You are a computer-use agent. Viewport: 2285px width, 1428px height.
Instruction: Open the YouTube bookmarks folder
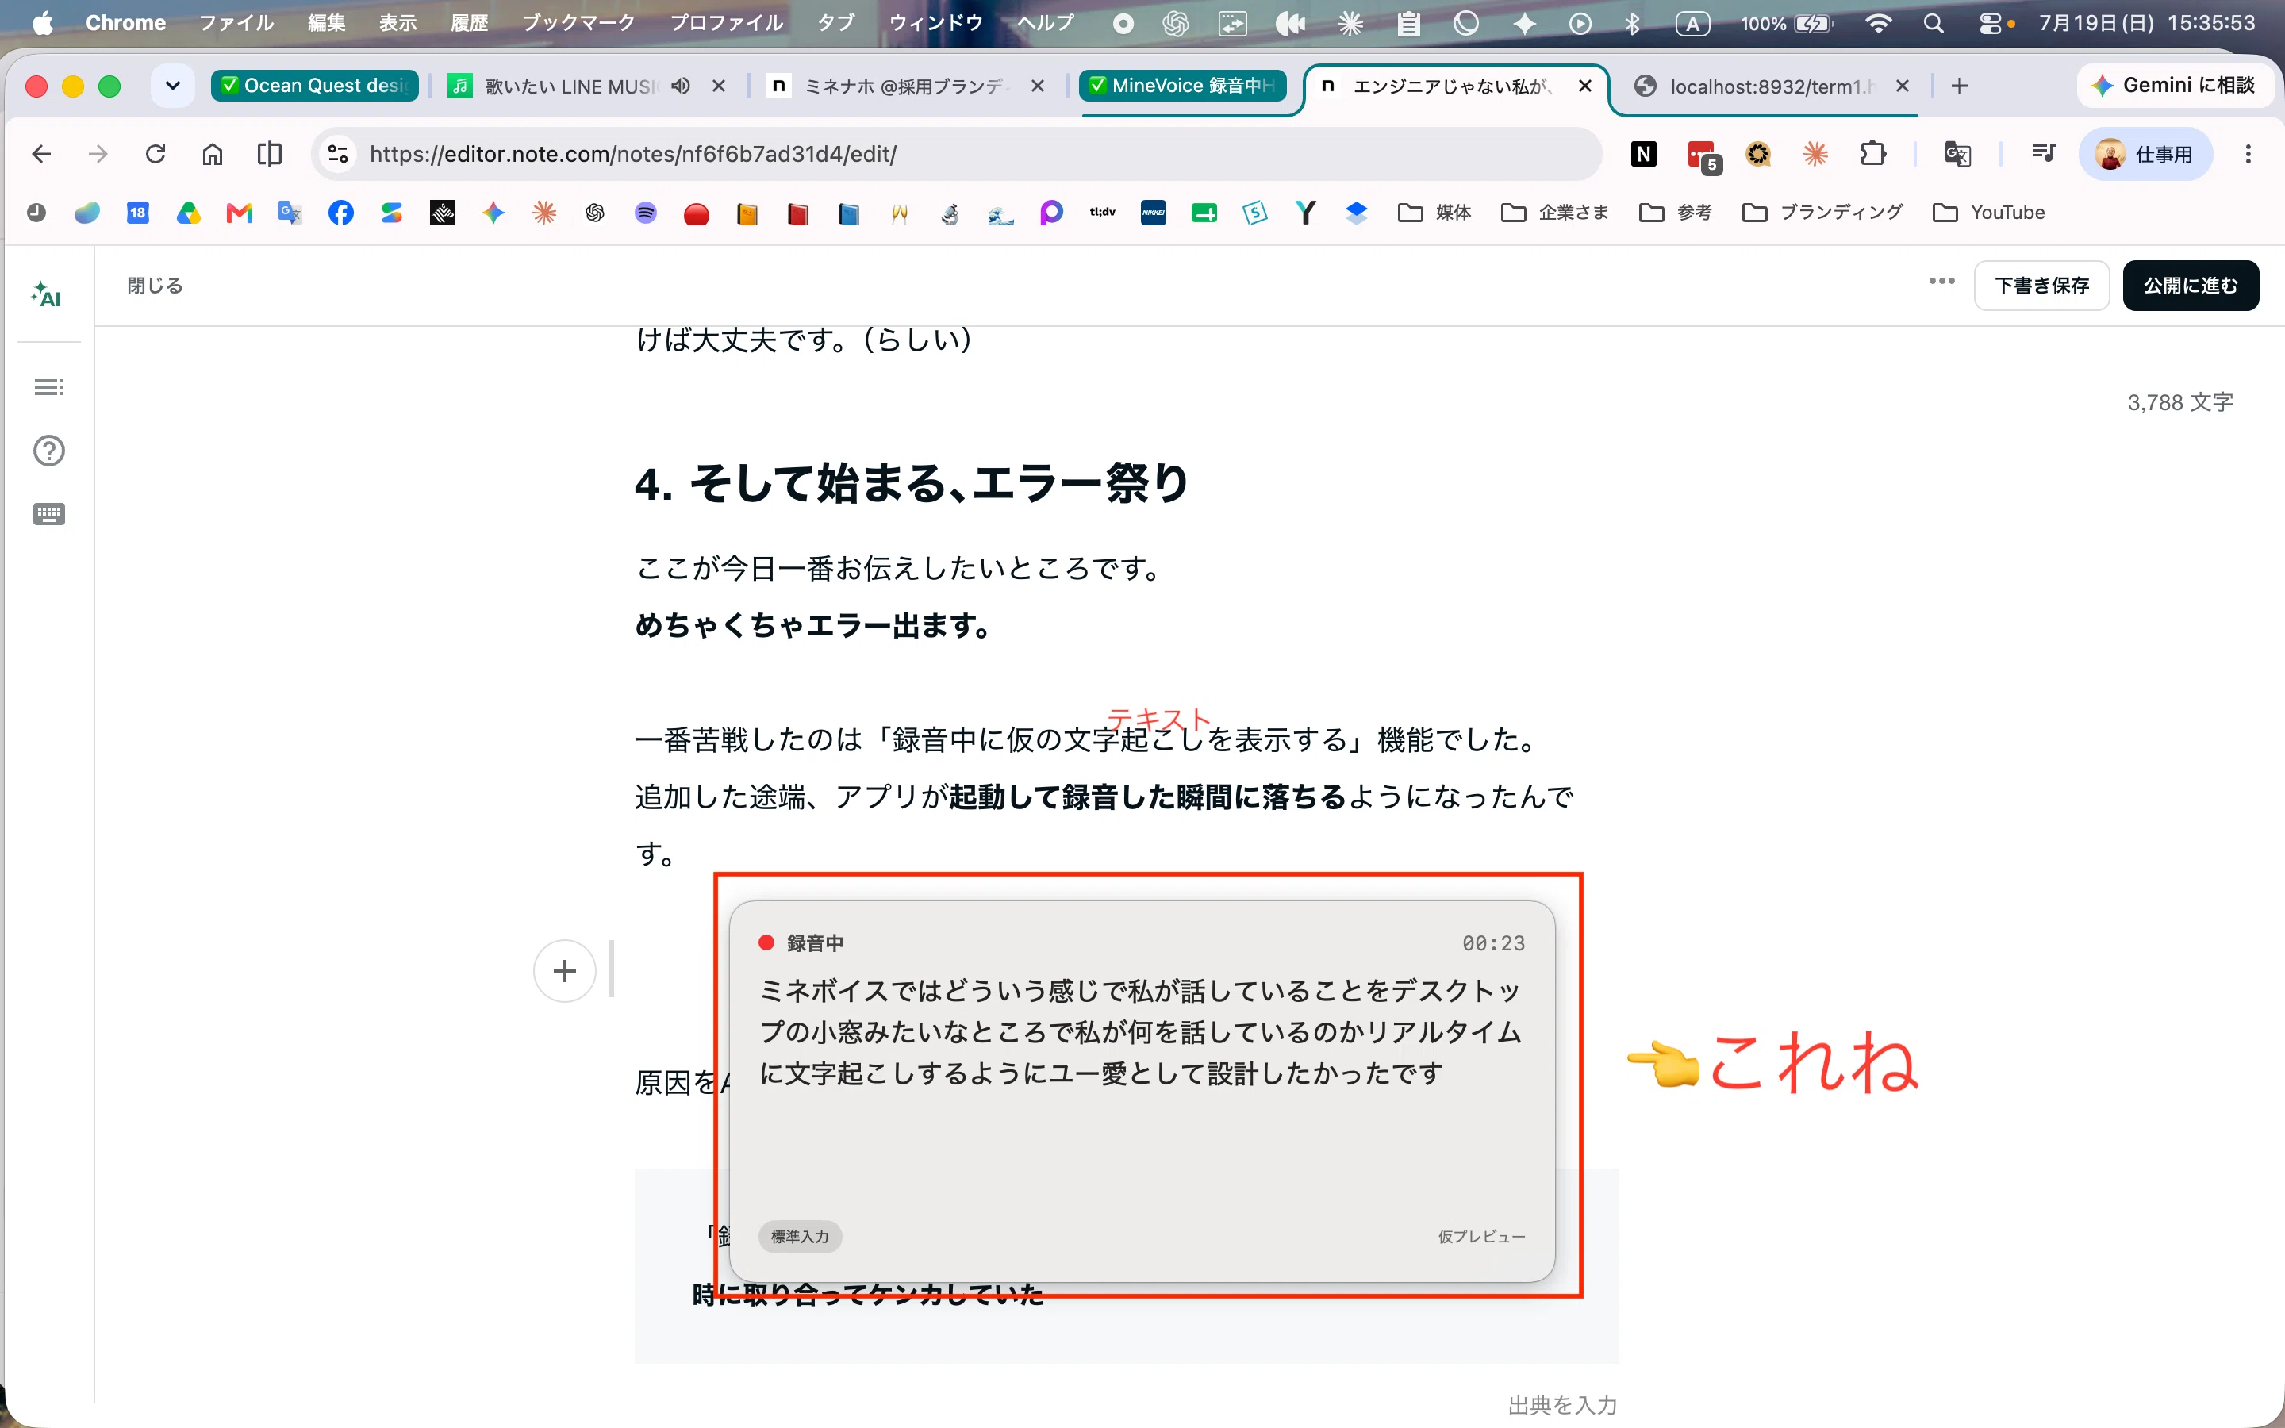click(1988, 213)
